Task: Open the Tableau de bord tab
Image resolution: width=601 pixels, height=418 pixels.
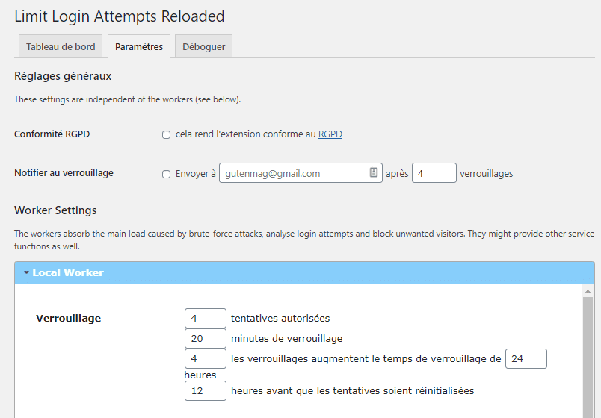Action: (x=61, y=46)
